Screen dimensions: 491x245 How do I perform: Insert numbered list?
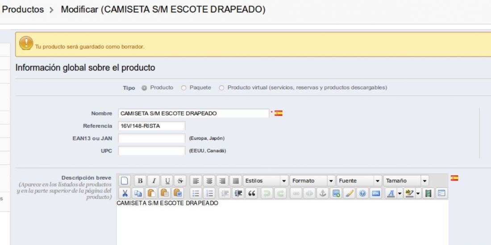click(209, 193)
